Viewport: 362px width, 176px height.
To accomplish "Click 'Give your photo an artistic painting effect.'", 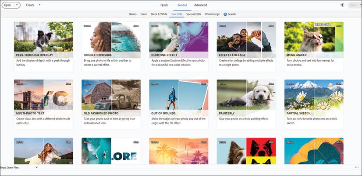I will tap(243, 119).
